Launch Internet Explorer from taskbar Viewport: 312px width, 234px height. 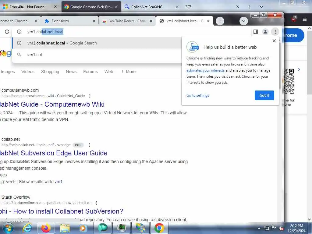[27, 228]
